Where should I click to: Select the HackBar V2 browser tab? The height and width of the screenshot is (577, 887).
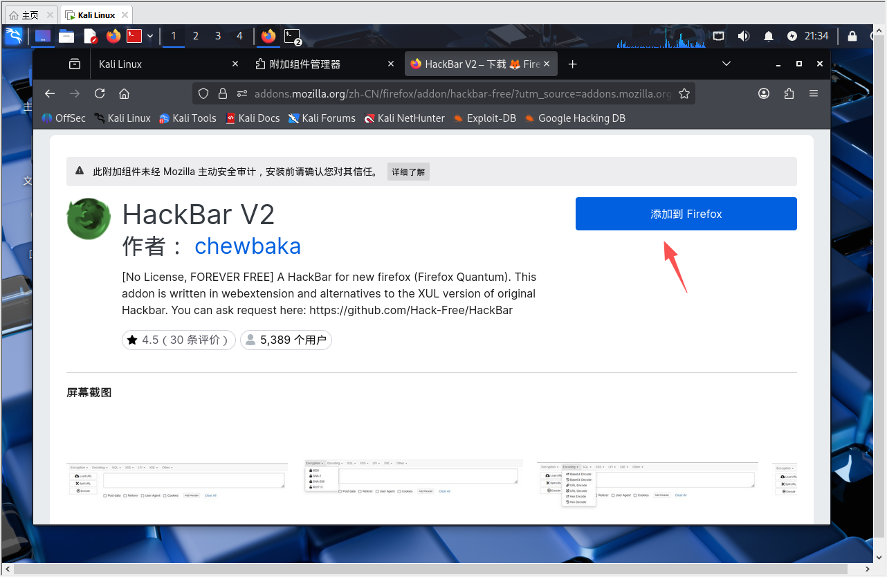click(481, 64)
